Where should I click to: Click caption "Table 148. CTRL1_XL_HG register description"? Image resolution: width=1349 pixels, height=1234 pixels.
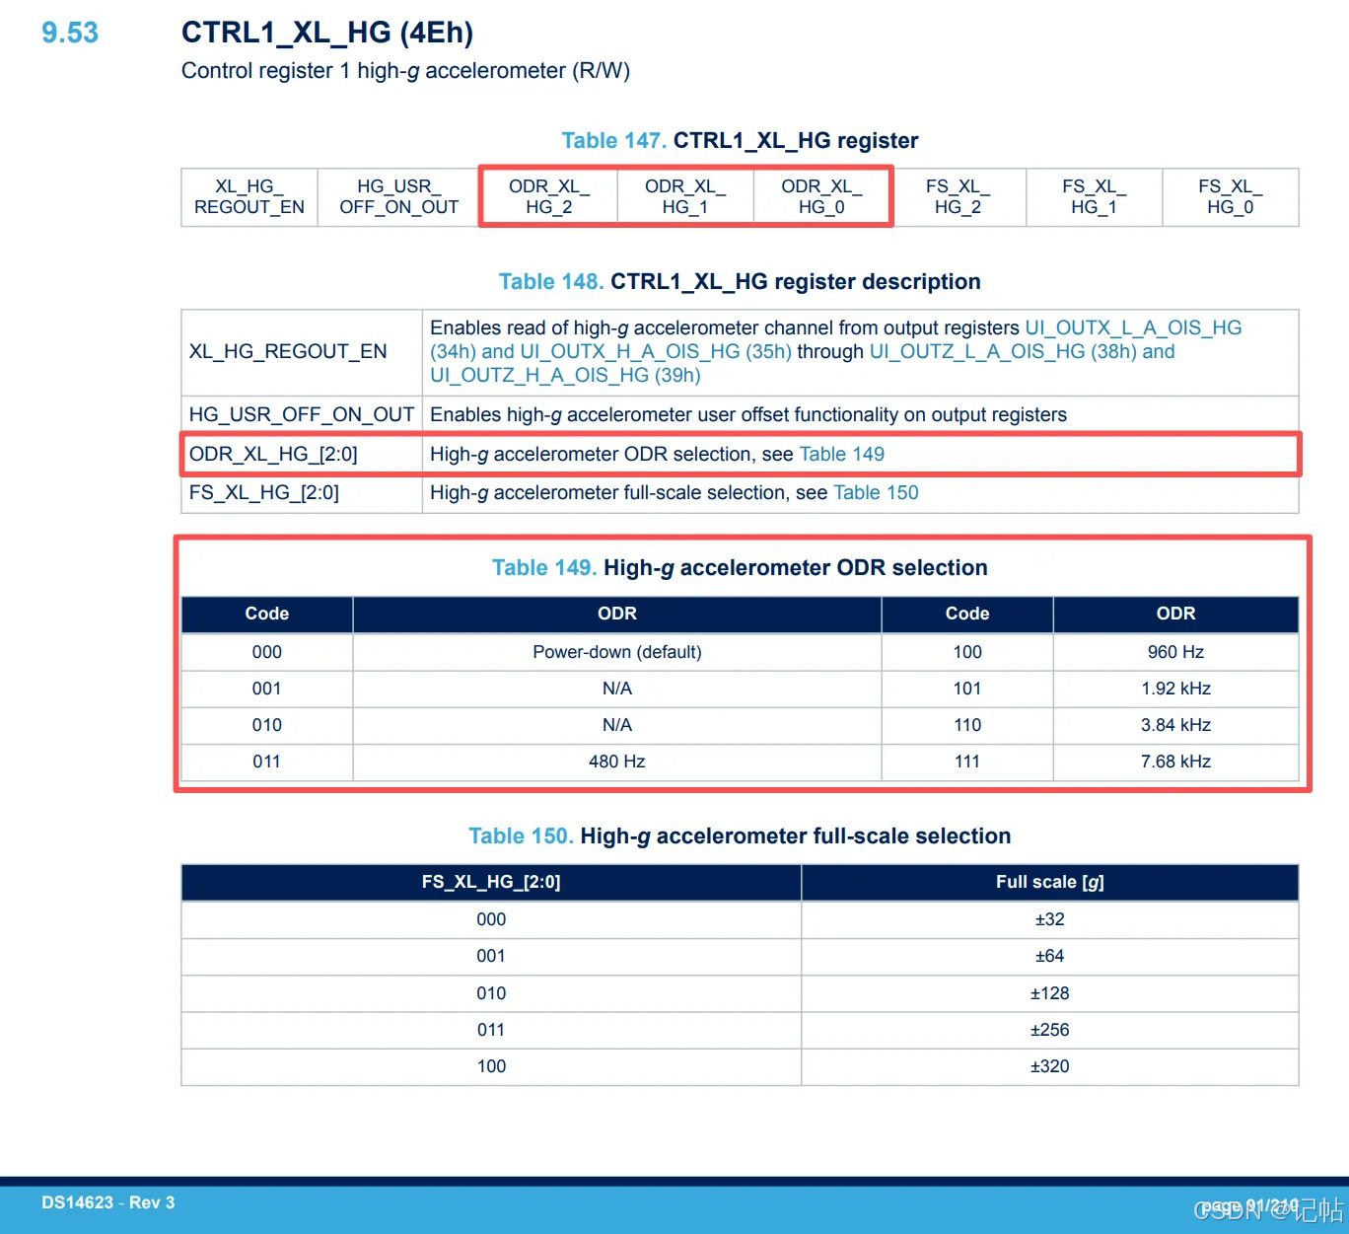[x=740, y=281]
